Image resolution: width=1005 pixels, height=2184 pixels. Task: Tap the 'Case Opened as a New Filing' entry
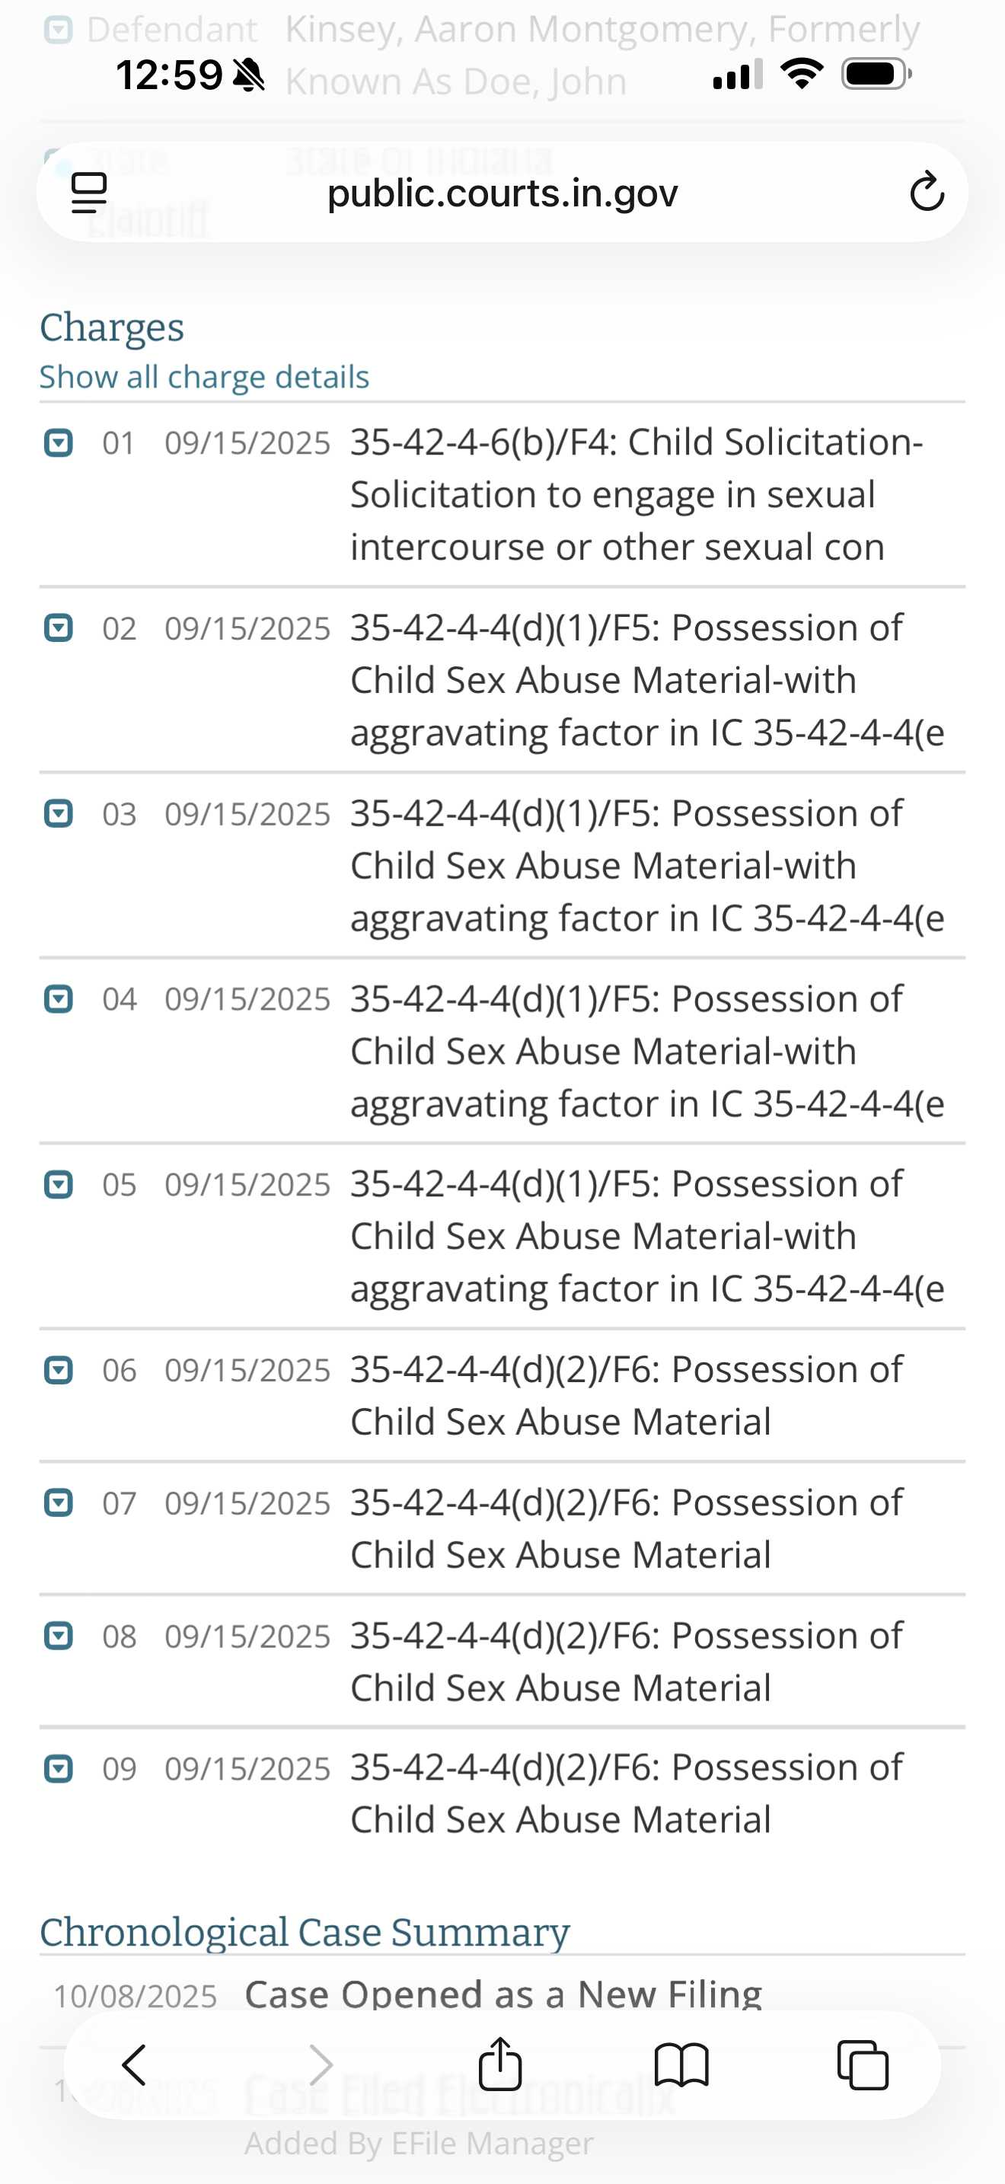pos(502,1995)
